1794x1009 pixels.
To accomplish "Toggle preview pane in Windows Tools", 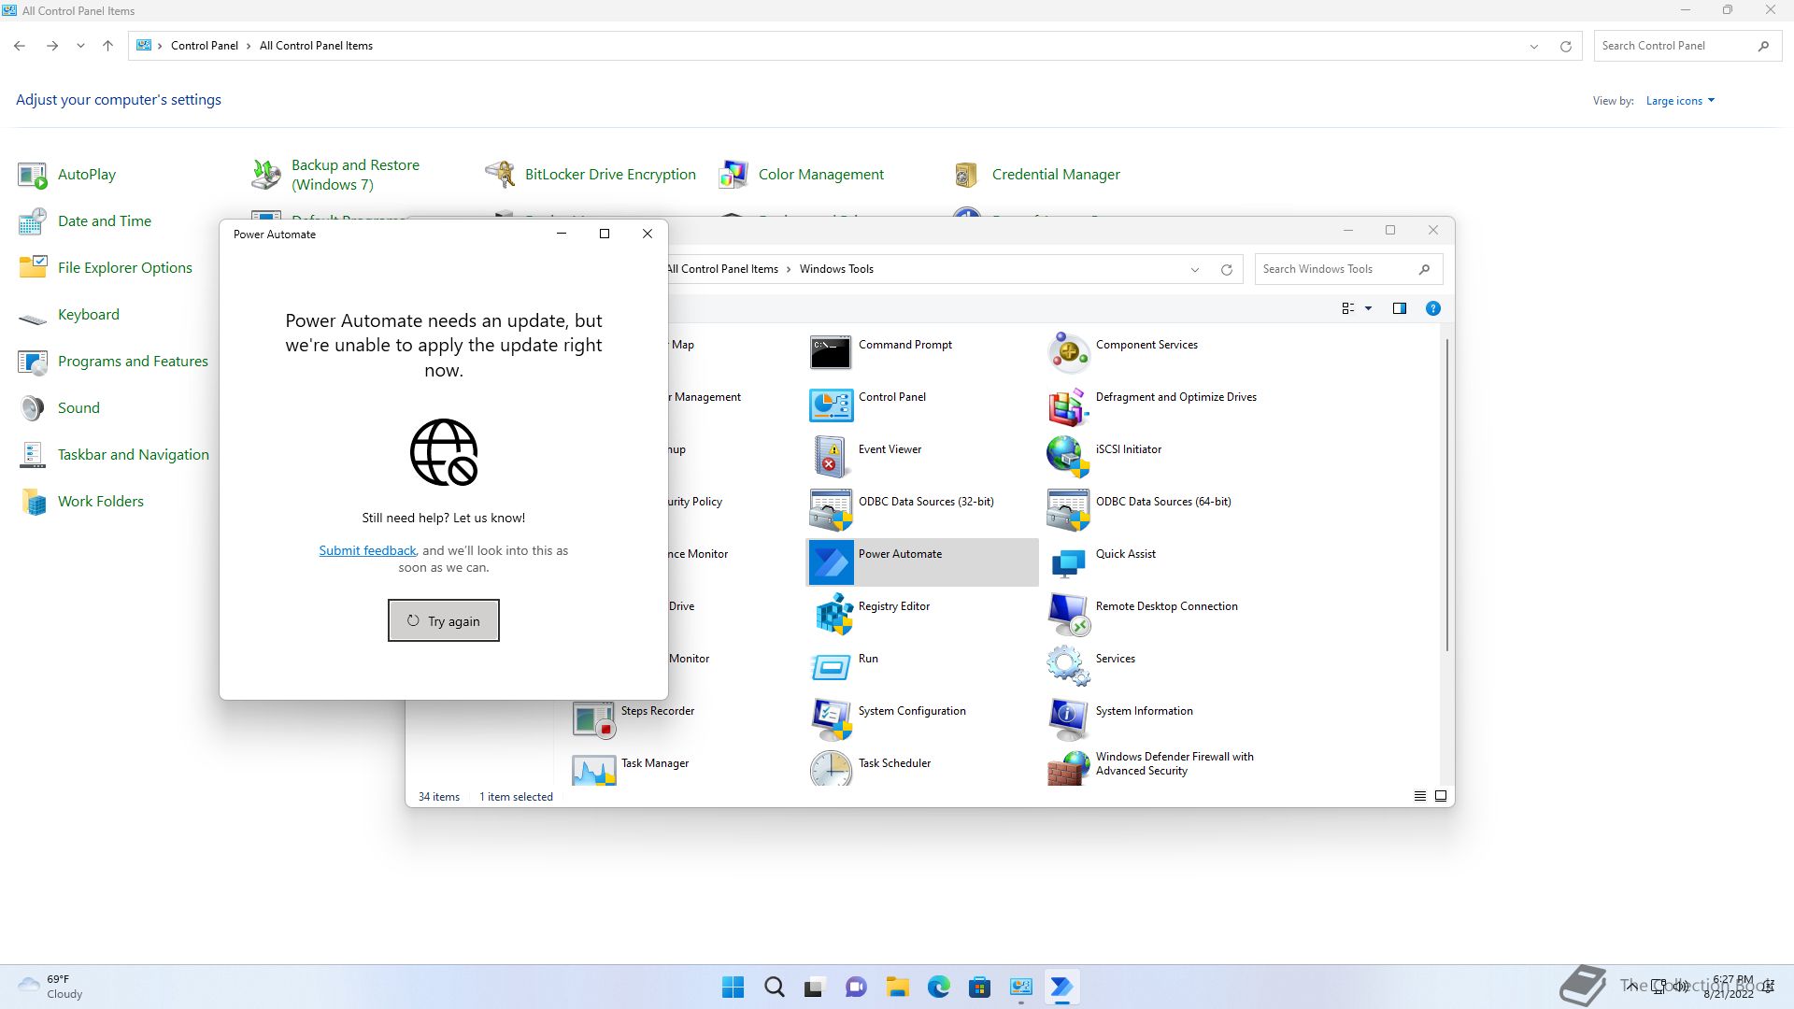I will 1399,308.
